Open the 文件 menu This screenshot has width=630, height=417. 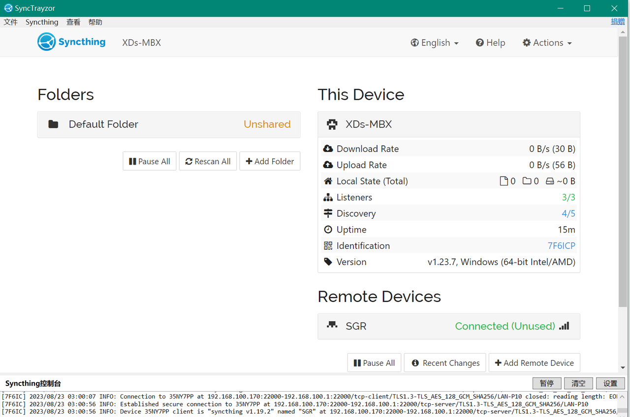point(11,22)
